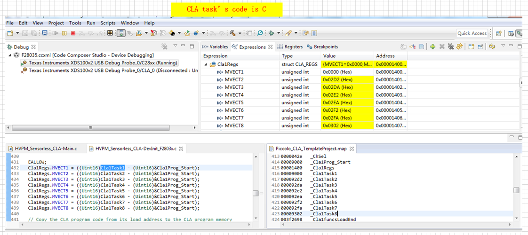The height and width of the screenshot is (235, 528).
Task: Open the New file dropdown arrow
Action: tap(17, 33)
